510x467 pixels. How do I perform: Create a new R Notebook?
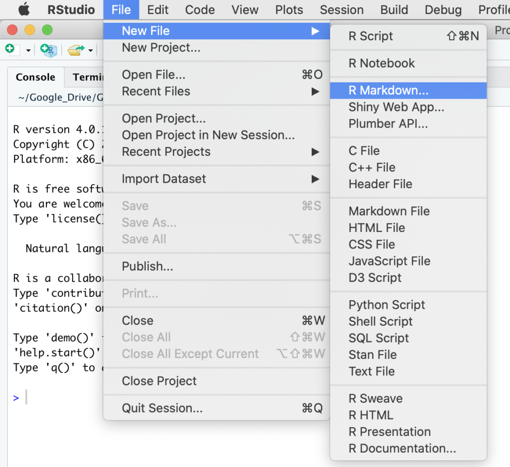(408, 63)
